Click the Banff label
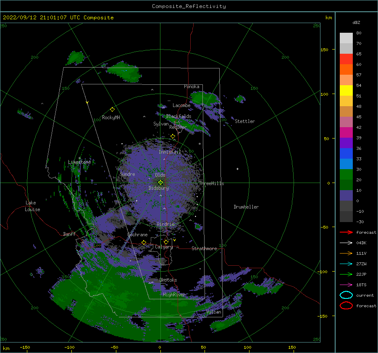The image size is (378, 353). point(69,234)
